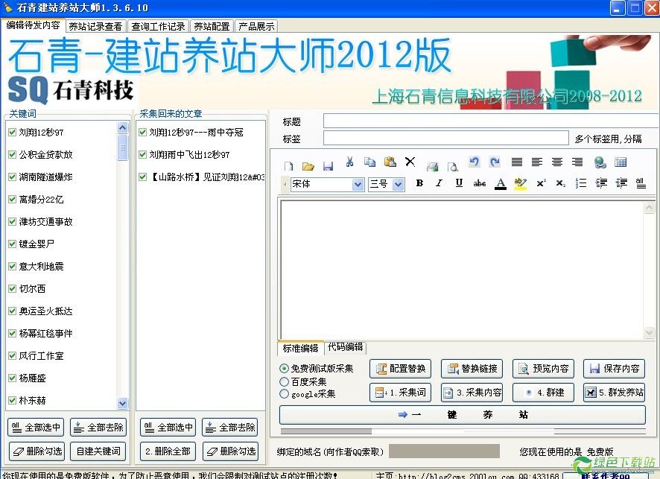Toggle Bold formatting in the editor
Screen dimensions: 660x479
tap(419, 183)
